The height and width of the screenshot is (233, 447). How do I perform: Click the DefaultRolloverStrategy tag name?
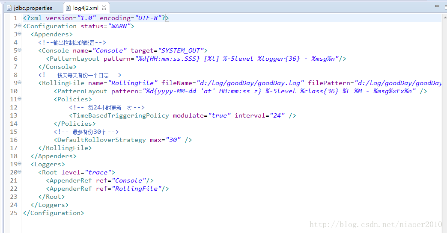pyautogui.click(x=101, y=140)
